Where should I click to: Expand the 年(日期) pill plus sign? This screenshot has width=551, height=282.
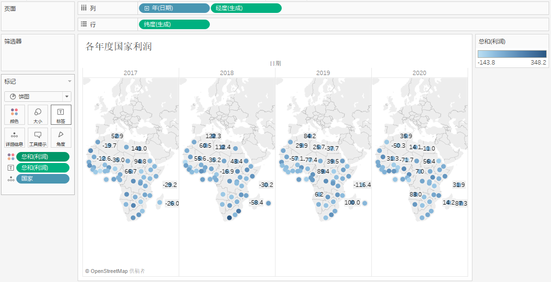(x=147, y=8)
